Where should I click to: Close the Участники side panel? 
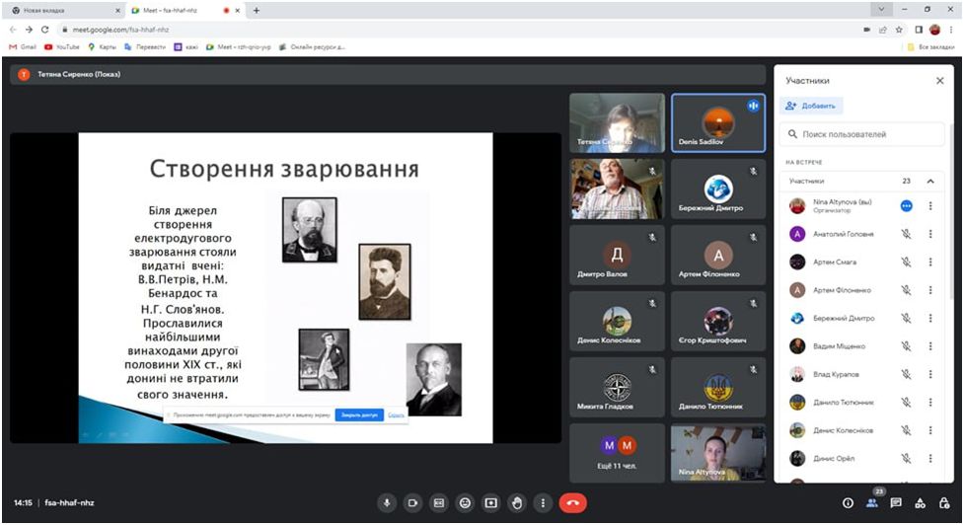939,81
